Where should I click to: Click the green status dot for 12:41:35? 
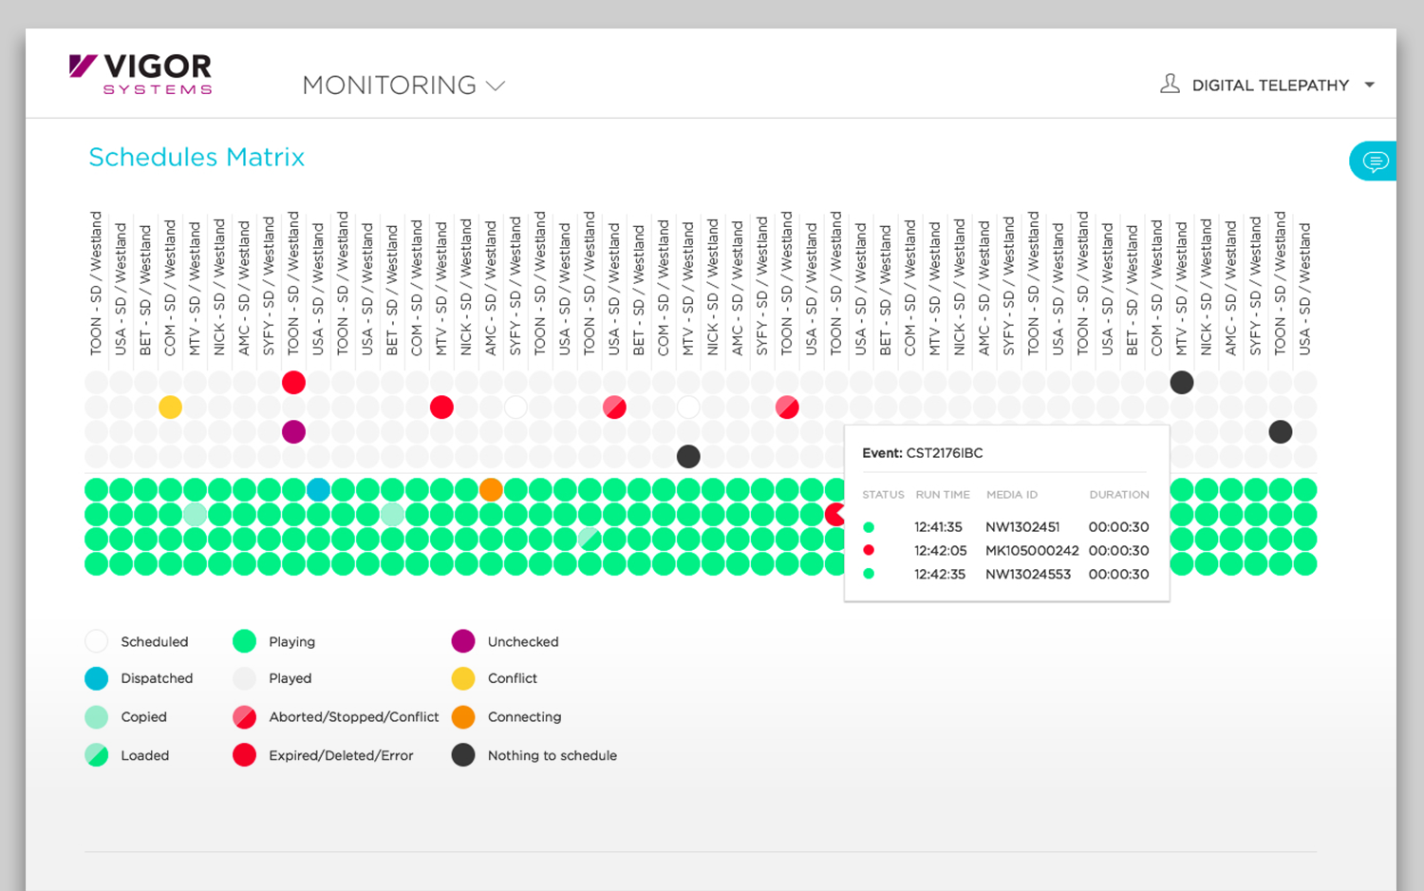[x=869, y=527]
